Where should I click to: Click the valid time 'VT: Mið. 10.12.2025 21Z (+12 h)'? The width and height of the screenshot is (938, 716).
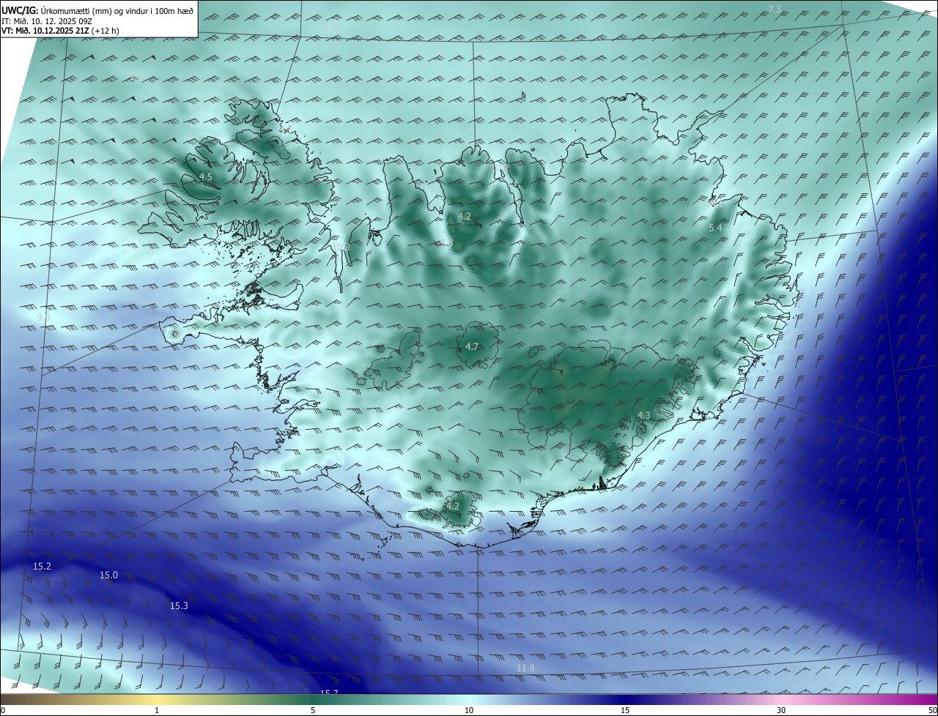coord(60,31)
